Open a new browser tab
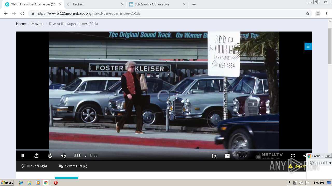The height and width of the screenshot is (186, 332). coord(194,4)
